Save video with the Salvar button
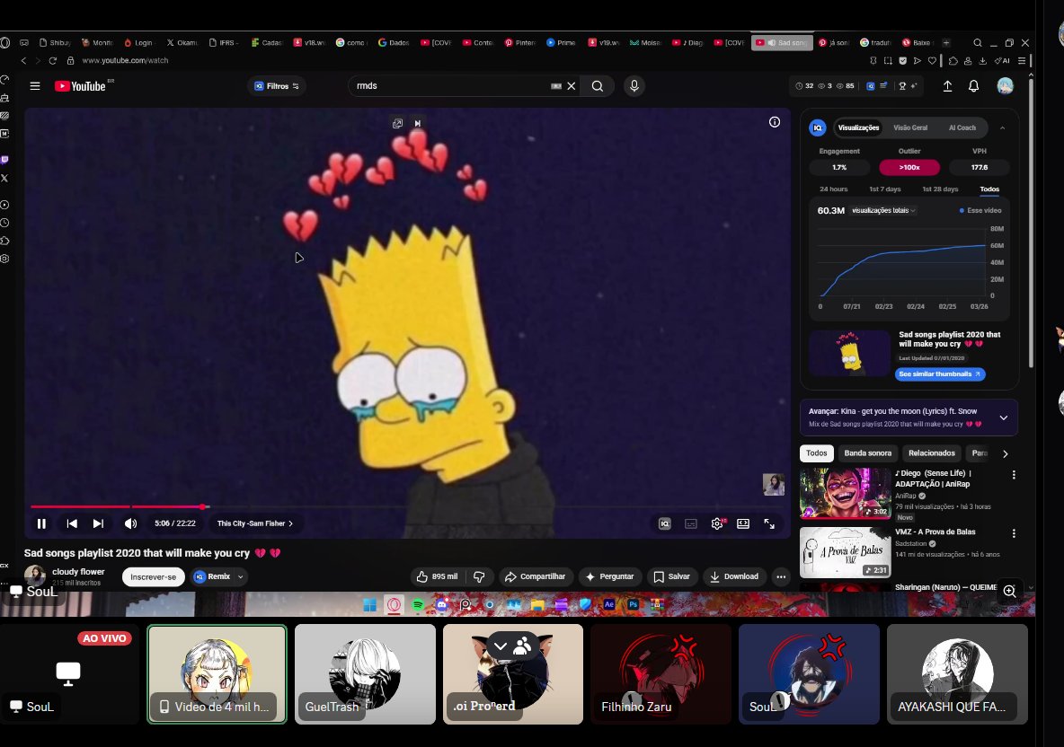 (671, 576)
